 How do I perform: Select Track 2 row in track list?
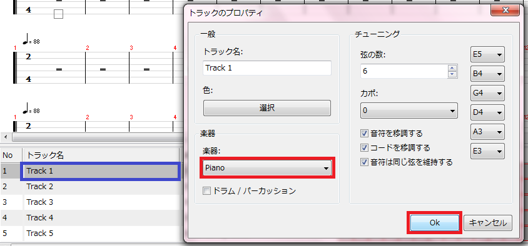click(x=91, y=187)
